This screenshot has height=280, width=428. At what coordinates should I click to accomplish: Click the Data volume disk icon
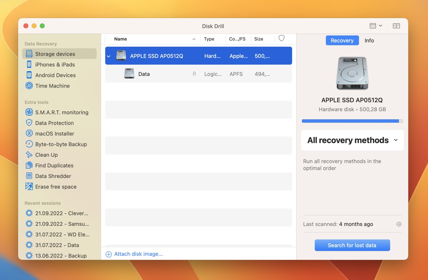coord(129,74)
